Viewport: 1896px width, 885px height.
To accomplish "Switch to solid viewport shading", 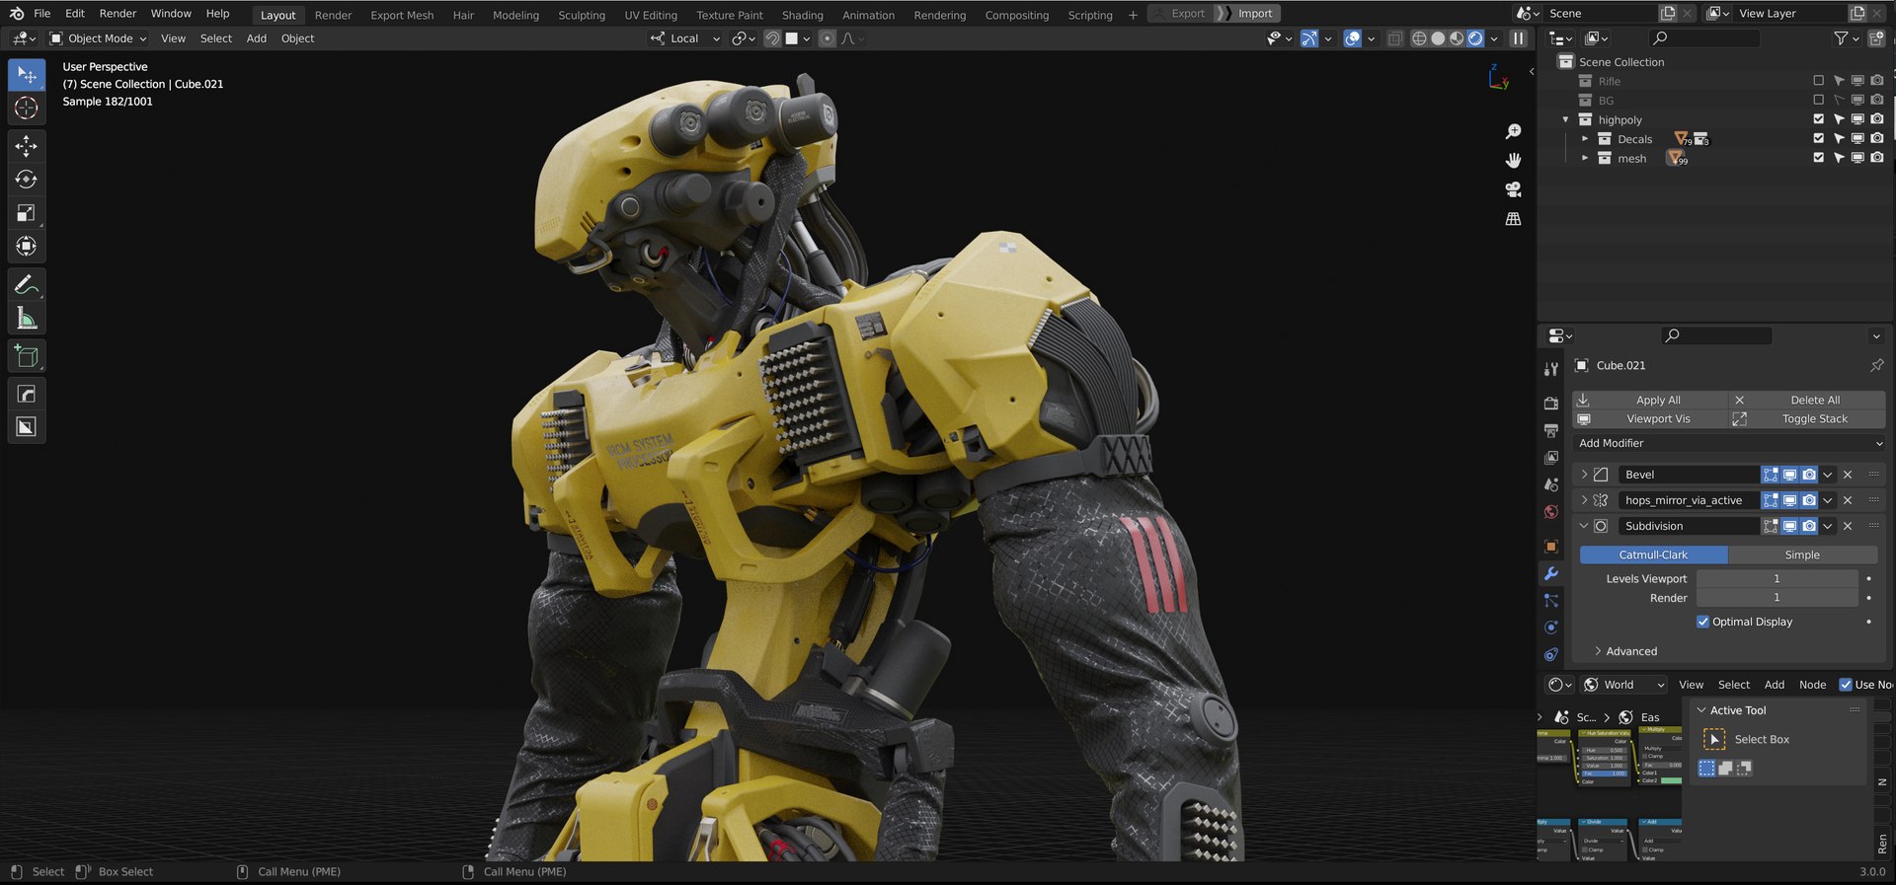I will tap(1438, 38).
